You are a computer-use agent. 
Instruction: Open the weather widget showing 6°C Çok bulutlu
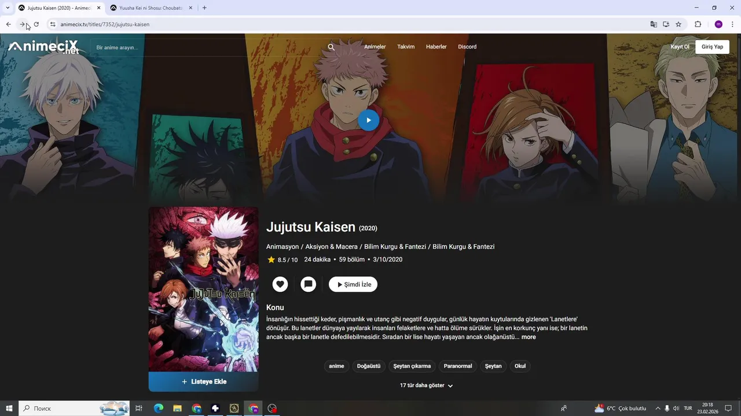[620, 408]
